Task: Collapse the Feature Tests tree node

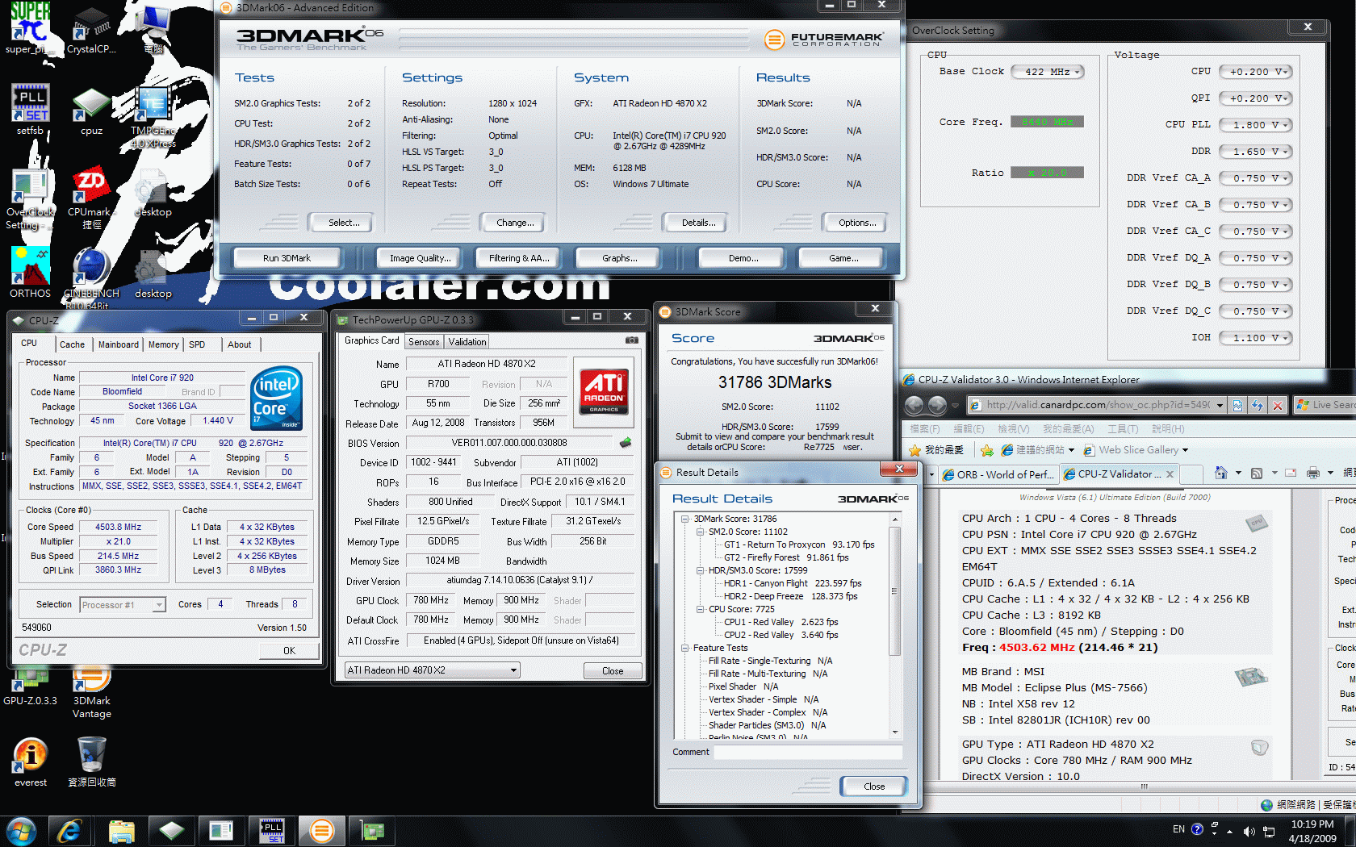Action: tap(684, 648)
